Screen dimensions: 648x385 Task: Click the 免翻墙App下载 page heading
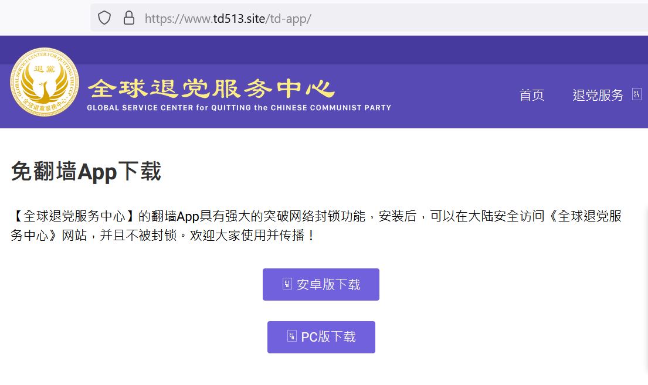(x=86, y=172)
